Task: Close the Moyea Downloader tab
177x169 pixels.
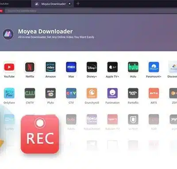Action: coord(69,4)
